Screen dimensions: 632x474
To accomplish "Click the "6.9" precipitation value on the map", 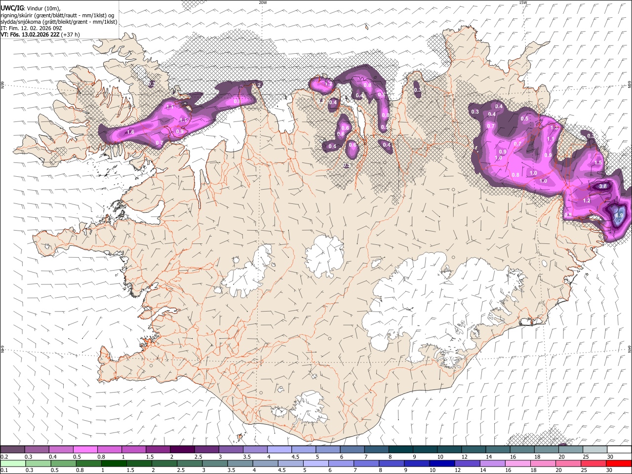I will [618, 216].
